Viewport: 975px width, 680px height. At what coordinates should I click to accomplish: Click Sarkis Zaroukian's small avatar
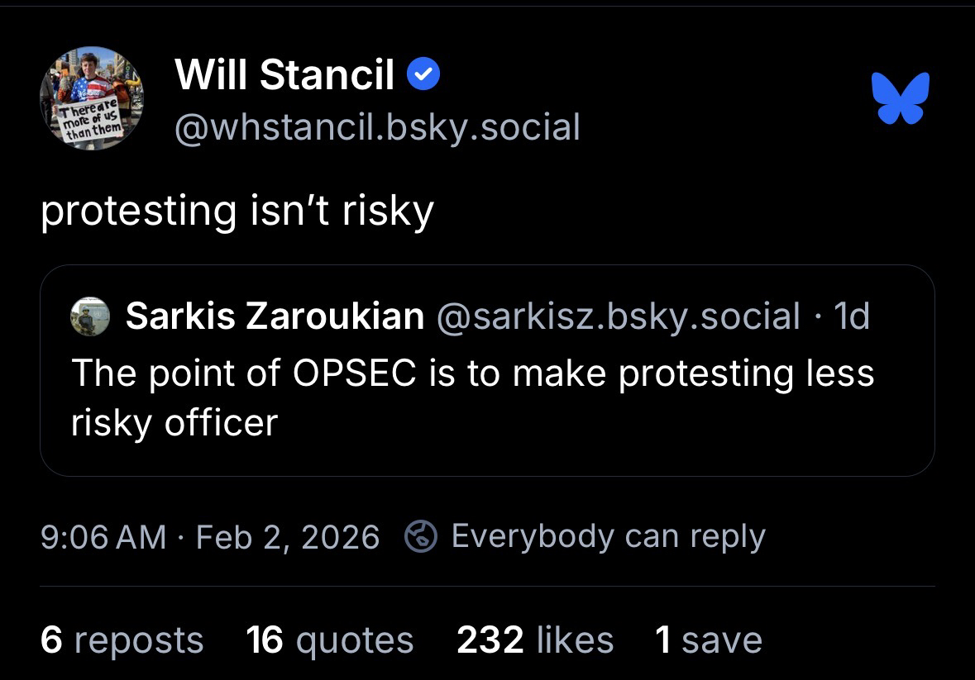click(x=90, y=316)
